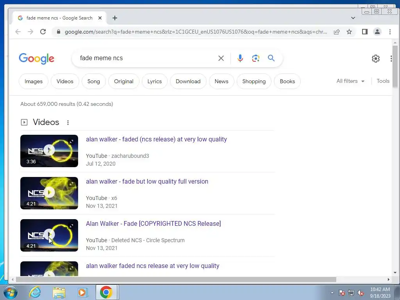
Task: Filter results by Images
Action: pos(34,81)
